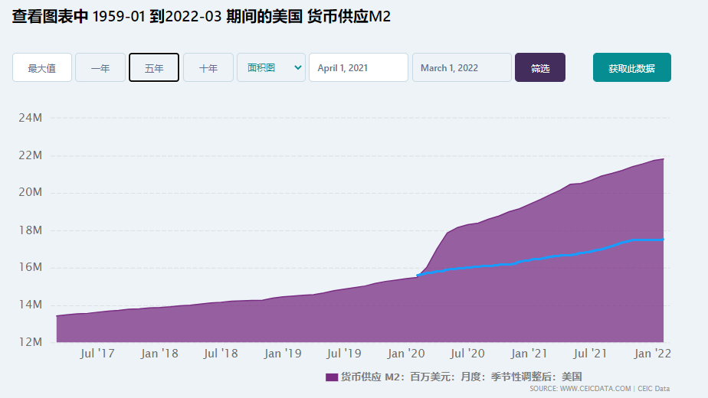Click the Jul '20 x-axis label

[x=467, y=354]
